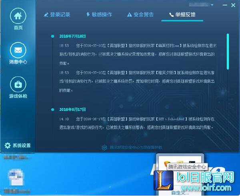Screen dimensions: 240x196
Task: Expand the account dropdown arrow in title bar
Action: coord(212,5)
